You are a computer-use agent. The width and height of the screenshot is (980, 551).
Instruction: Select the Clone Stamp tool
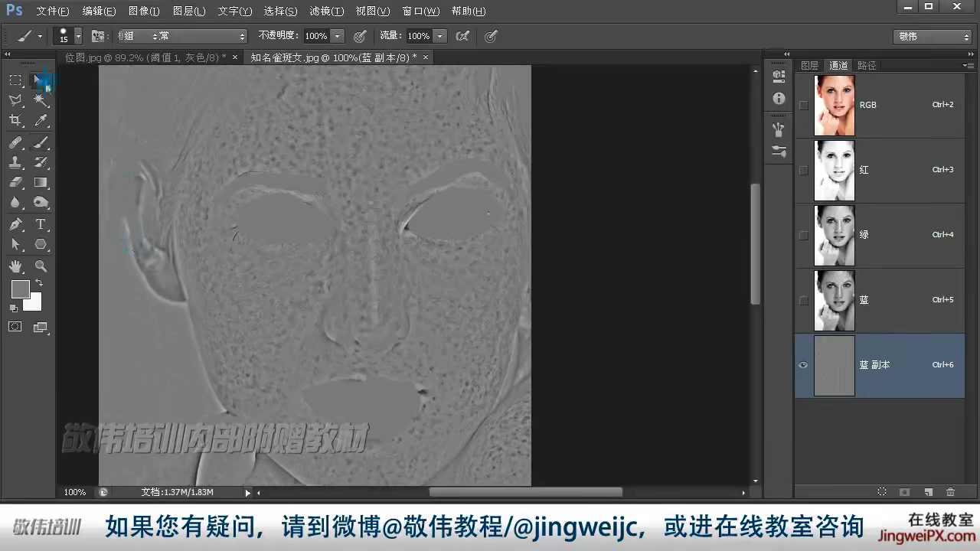click(15, 162)
